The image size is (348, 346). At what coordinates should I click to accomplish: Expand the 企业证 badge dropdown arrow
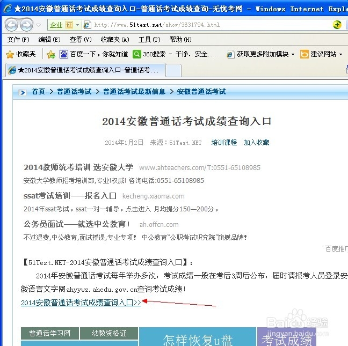click(77, 25)
